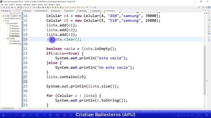Click the scroll-down arrow of editor scrollbar
Viewport: 211px width, 118px height.
click(x=205, y=106)
